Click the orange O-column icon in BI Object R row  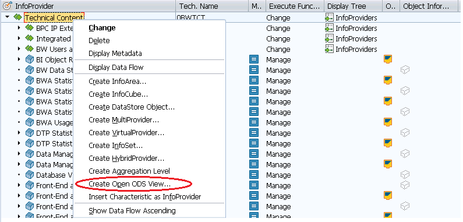(x=388, y=59)
